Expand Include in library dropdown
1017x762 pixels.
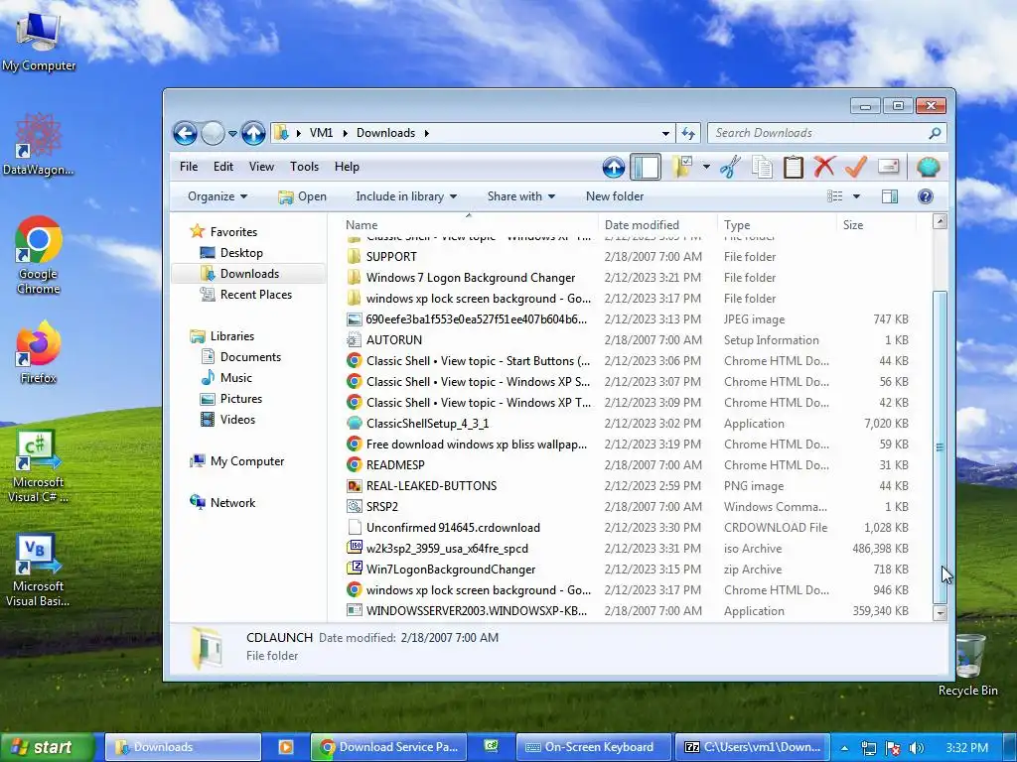(406, 196)
